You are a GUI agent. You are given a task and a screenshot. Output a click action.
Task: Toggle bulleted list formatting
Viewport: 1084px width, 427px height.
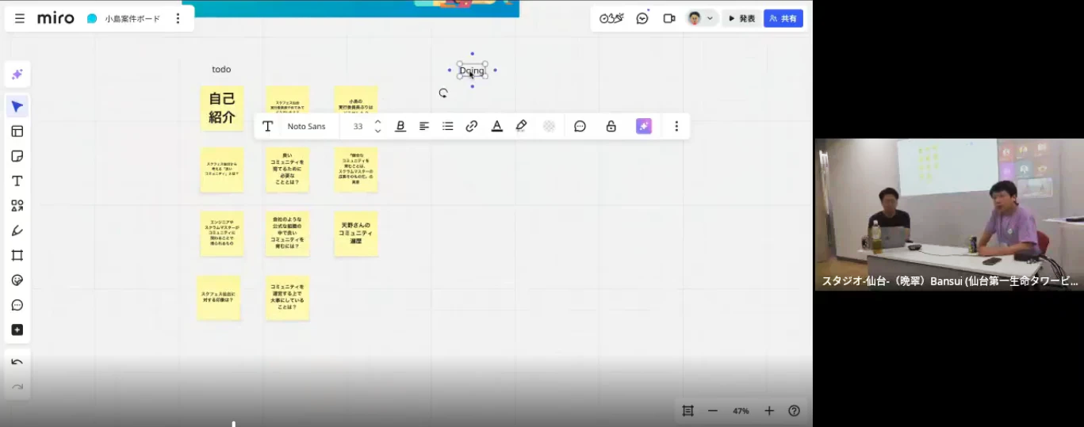pyautogui.click(x=447, y=126)
